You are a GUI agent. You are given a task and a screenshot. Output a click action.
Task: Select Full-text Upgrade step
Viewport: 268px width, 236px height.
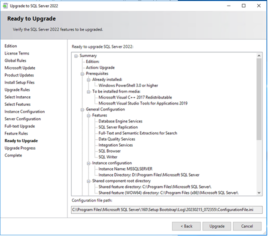pos(20,126)
